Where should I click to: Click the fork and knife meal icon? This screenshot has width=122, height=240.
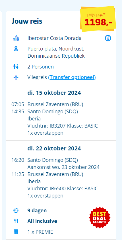click(16, 221)
